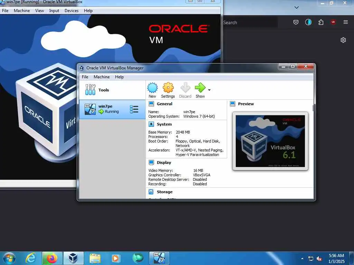Click the 'Windows 7 (64-bit)' operating system value
This screenshot has height=265, width=354.
coord(199,116)
